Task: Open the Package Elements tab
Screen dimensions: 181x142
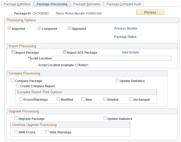Action: [x=87, y=4]
